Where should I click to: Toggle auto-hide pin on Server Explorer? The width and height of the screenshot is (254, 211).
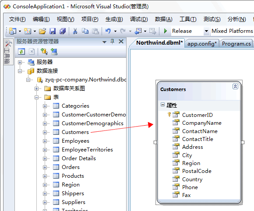[112, 42]
